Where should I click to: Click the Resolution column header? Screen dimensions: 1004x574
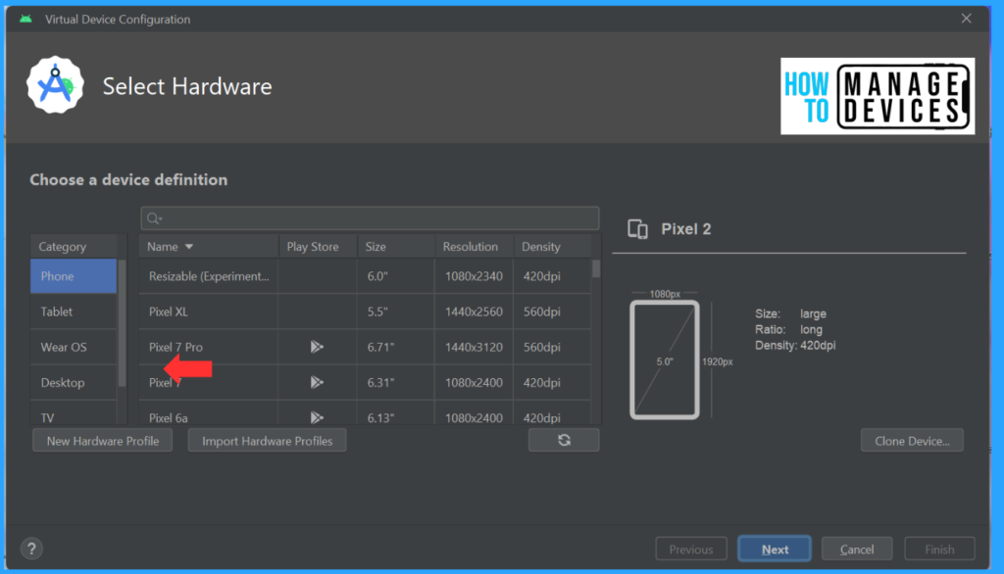click(x=474, y=247)
